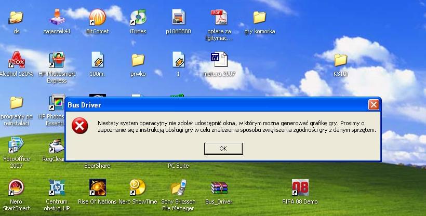This screenshot has height=216, width=426.
Task: Select the ds folder icon
Action: (x=16, y=18)
